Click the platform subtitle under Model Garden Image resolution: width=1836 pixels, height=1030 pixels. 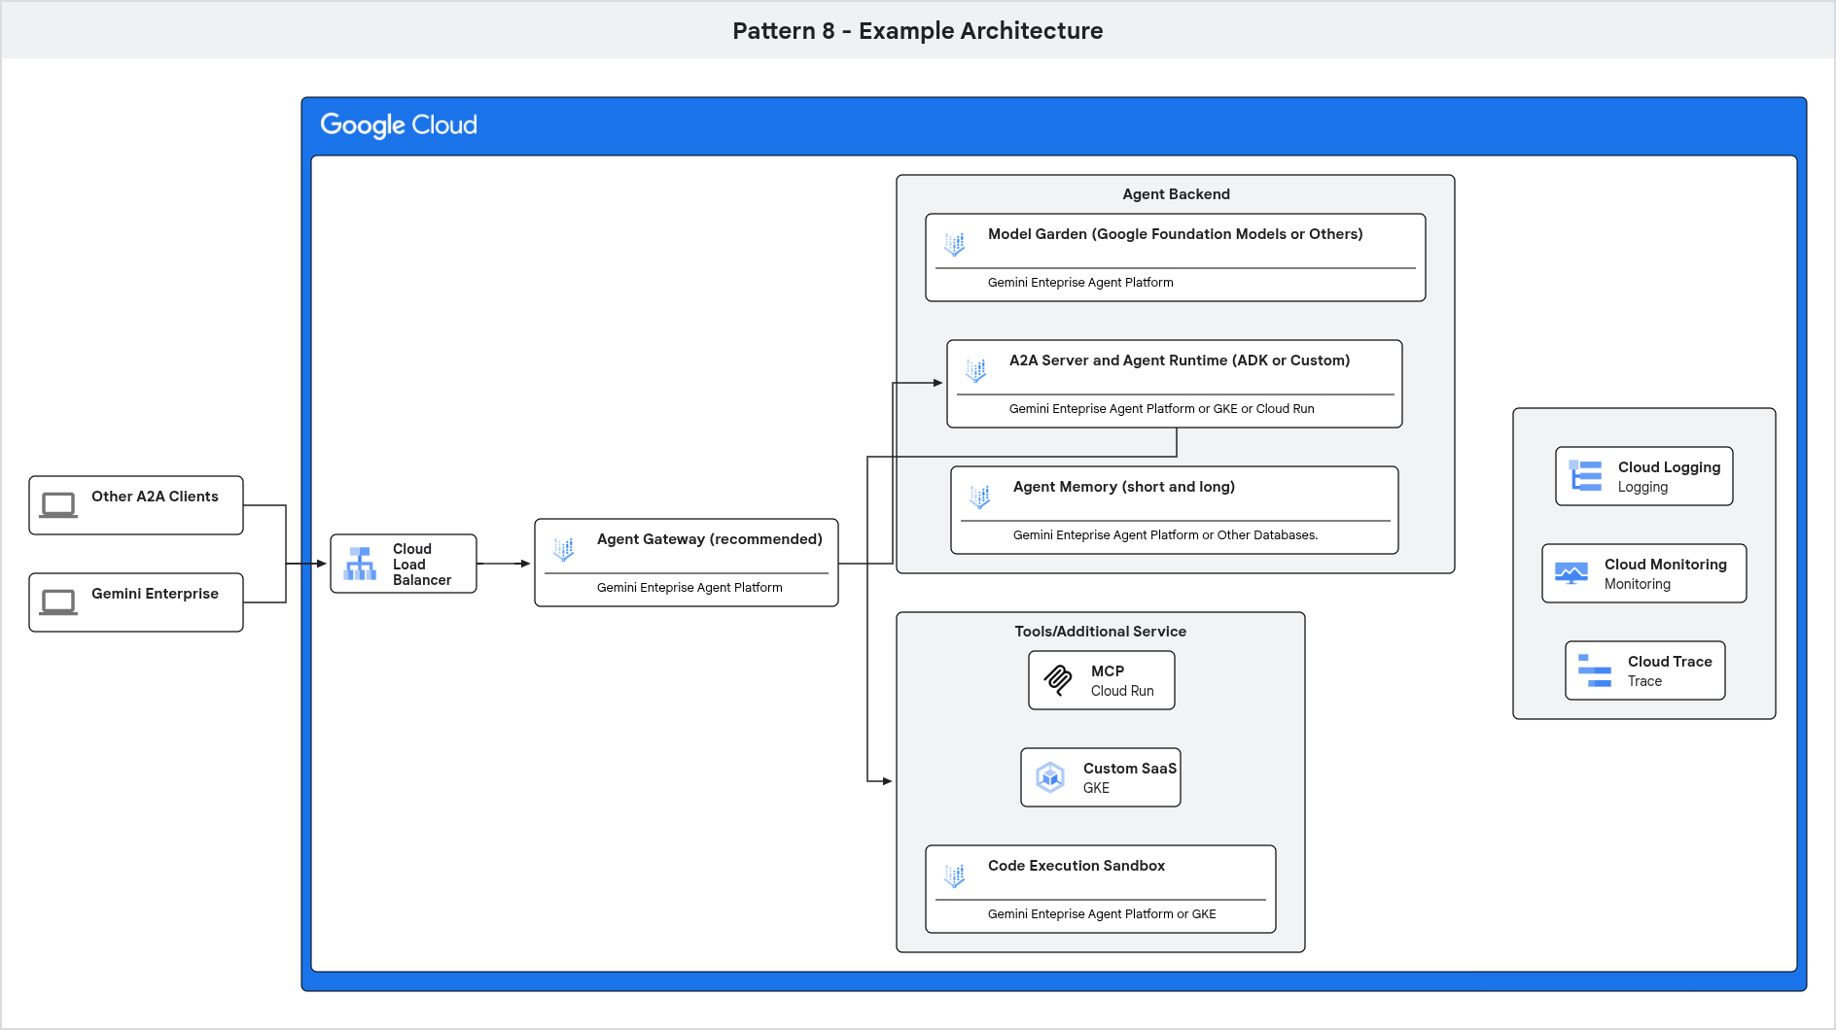(x=1080, y=283)
